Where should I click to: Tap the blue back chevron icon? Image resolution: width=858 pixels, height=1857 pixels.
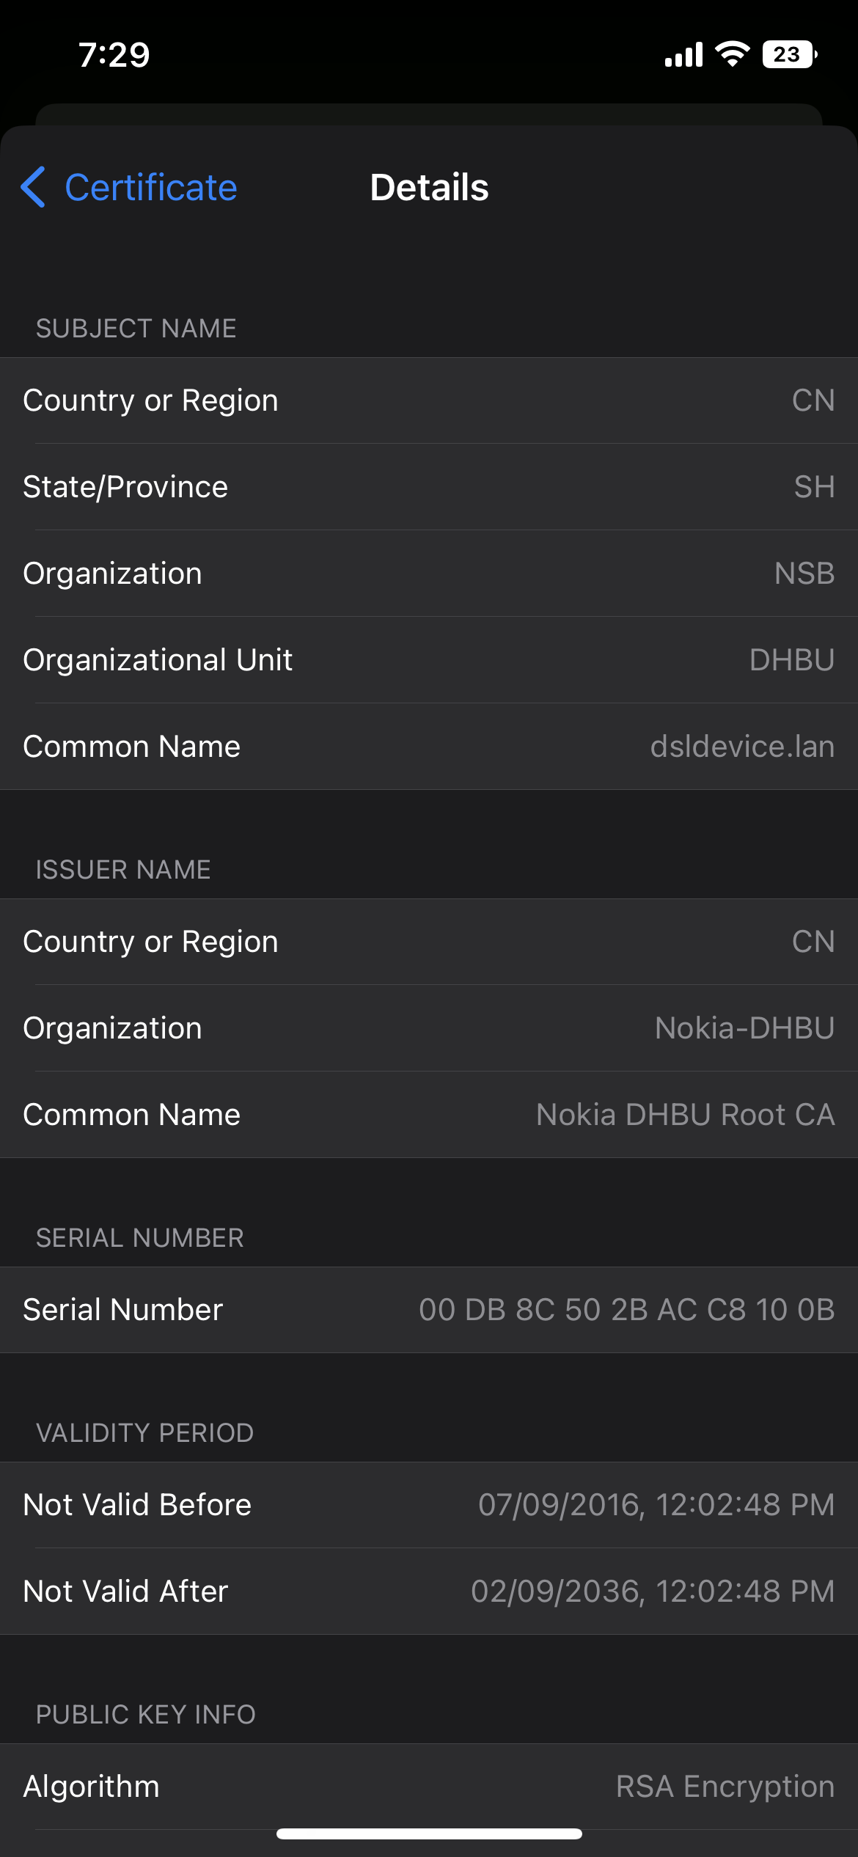tap(34, 187)
